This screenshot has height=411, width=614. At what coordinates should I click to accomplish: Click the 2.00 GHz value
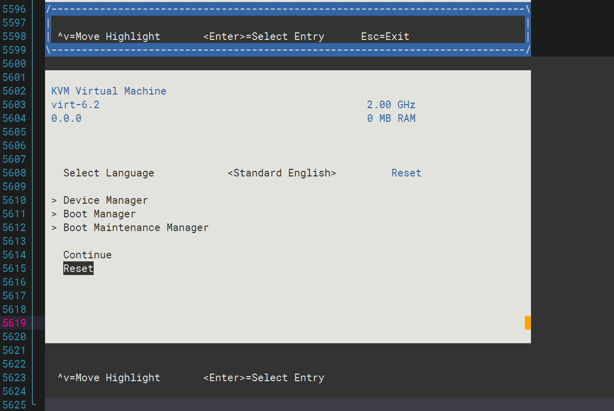(391, 105)
